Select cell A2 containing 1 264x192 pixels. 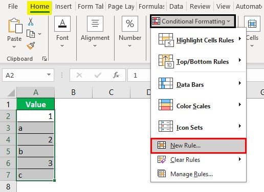tap(36, 116)
